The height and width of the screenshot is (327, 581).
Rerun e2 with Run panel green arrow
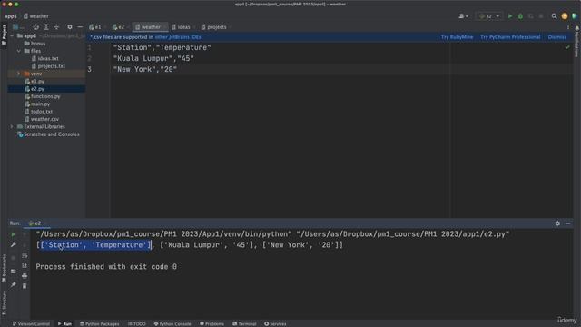(x=14, y=234)
